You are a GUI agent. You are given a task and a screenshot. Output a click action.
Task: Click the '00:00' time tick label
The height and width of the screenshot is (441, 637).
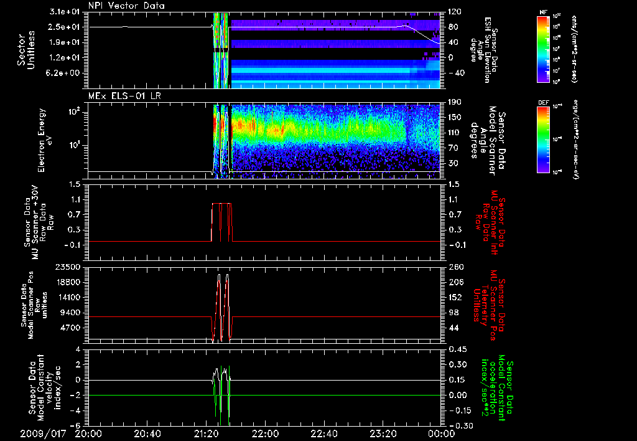(x=442, y=434)
